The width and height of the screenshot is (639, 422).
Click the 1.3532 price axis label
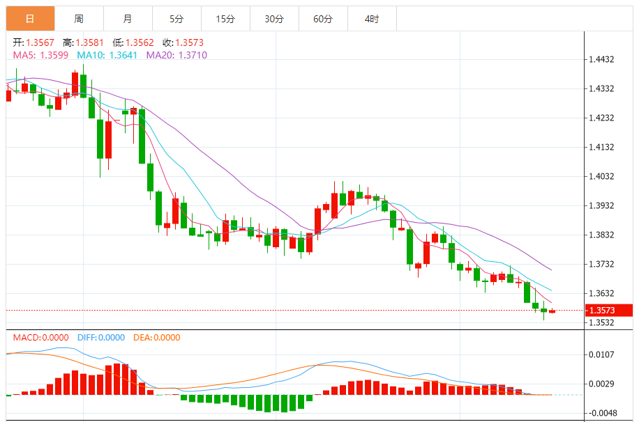(x=601, y=322)
